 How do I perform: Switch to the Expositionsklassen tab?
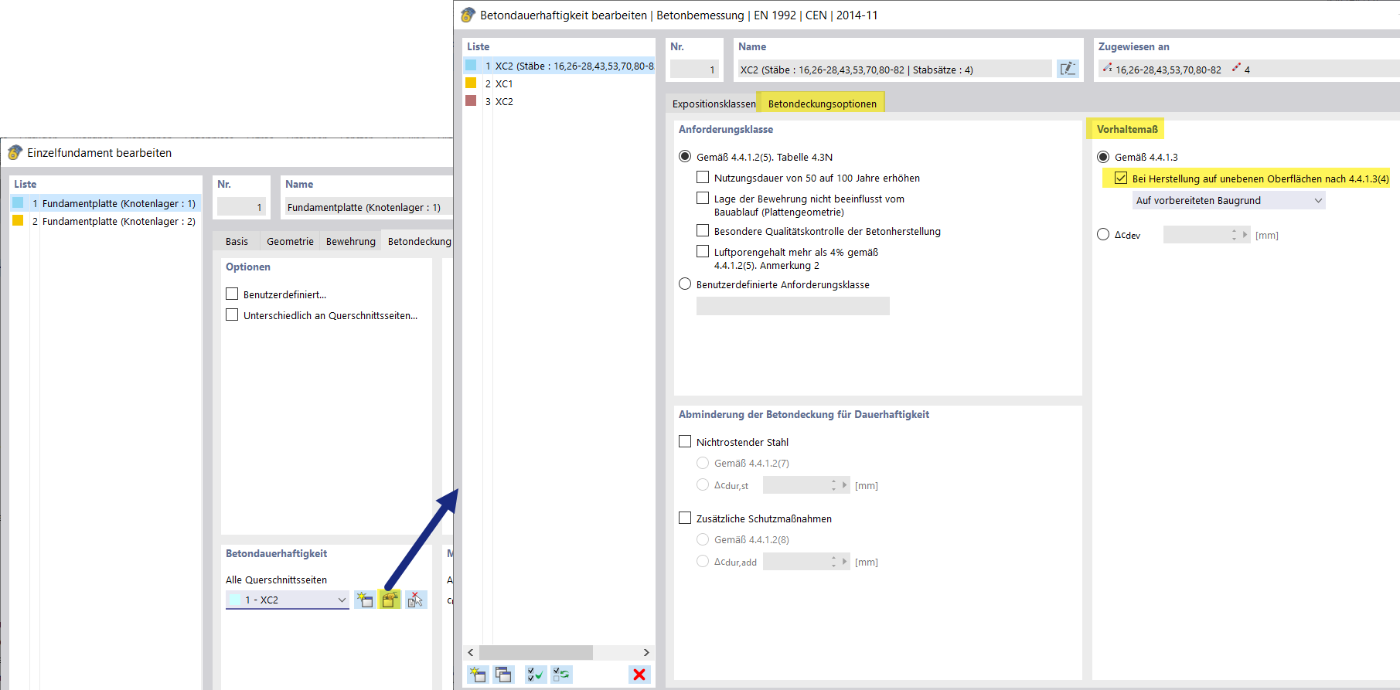pyautogui.click(x=714, y=104)
